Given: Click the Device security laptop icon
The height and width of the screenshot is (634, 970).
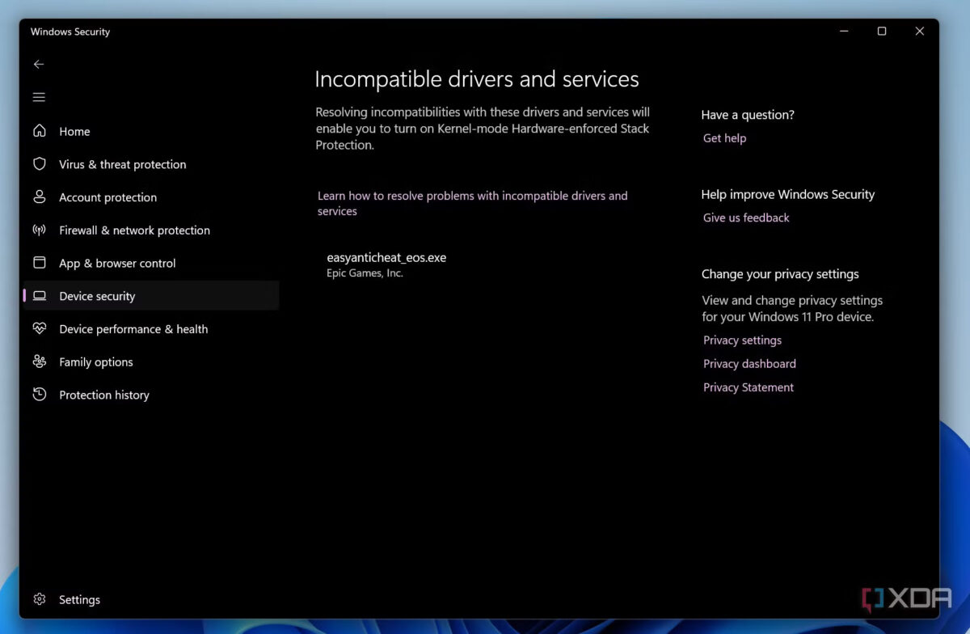Looking at the screenshot, I should (x=39, y=296).
